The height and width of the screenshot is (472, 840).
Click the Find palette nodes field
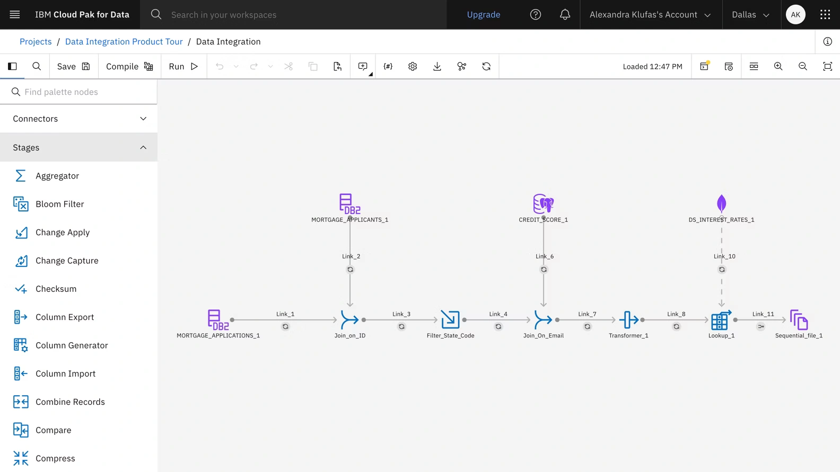(x=85, y=92)
